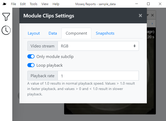Viewport: 166px width, 121px height.
Task: Switch to the Data tab
Action: pos(53,33)
